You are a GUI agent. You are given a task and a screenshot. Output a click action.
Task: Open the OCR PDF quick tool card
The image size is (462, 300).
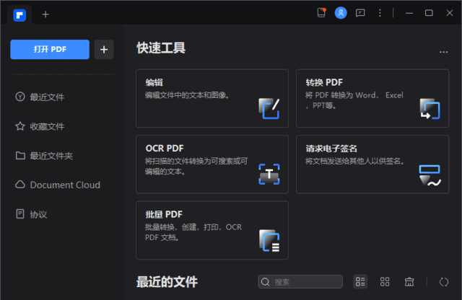pos(212,164)
